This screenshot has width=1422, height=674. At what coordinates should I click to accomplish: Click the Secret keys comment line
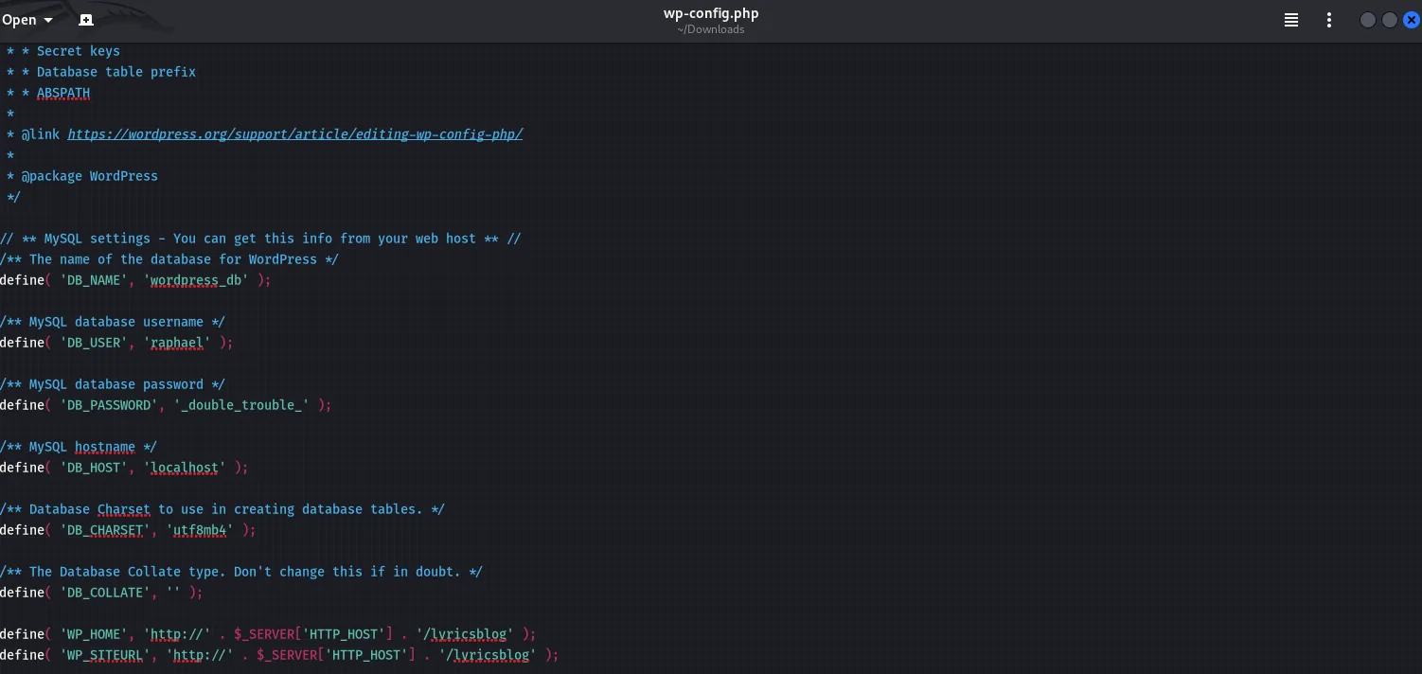[63, 51]
